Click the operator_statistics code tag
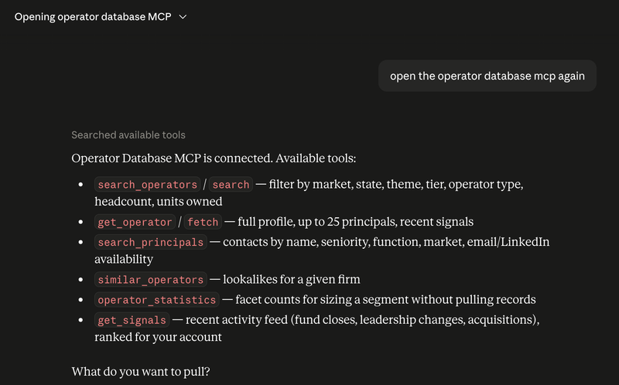 [157, 299]
